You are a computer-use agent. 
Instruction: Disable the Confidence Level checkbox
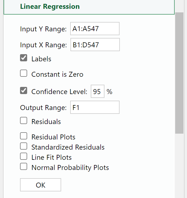(x=24, y=91)
